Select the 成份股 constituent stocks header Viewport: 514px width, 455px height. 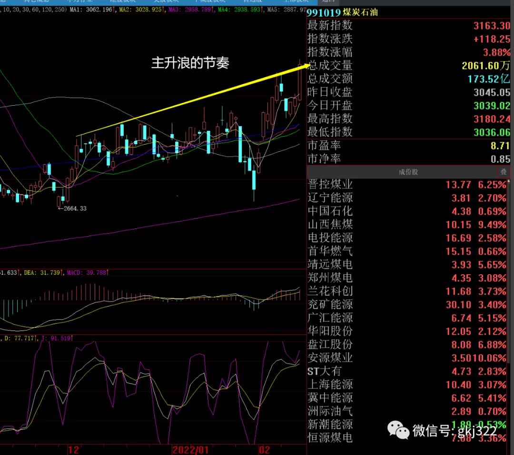pyautogui.click(x=408, y=172)
